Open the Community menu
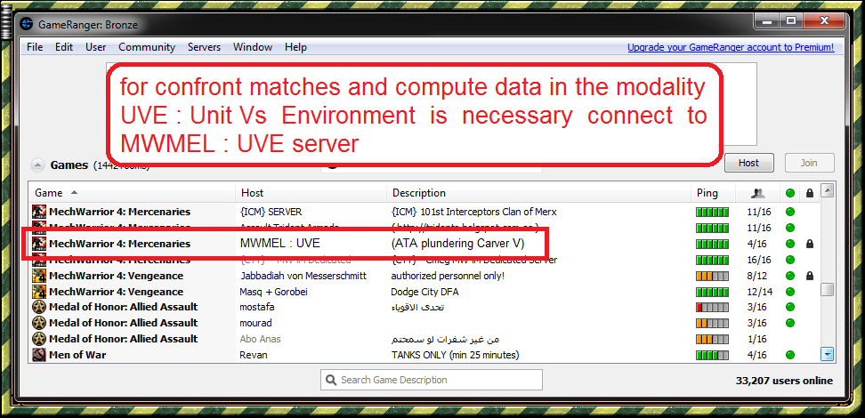This screenshot has height=418, width=865. (147, 47)
